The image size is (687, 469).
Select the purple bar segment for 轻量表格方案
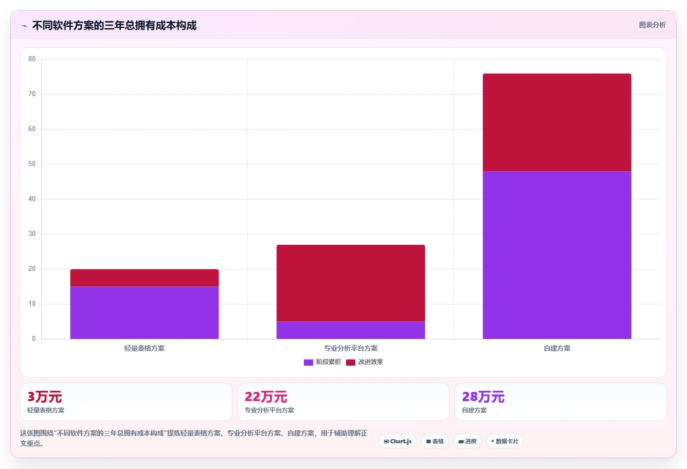click(x=144, y=313)
